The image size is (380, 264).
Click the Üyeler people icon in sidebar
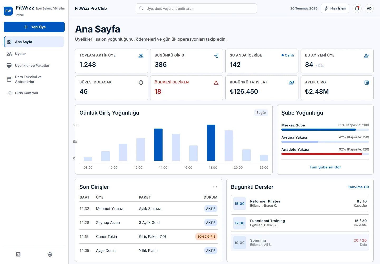pos(9,54)
